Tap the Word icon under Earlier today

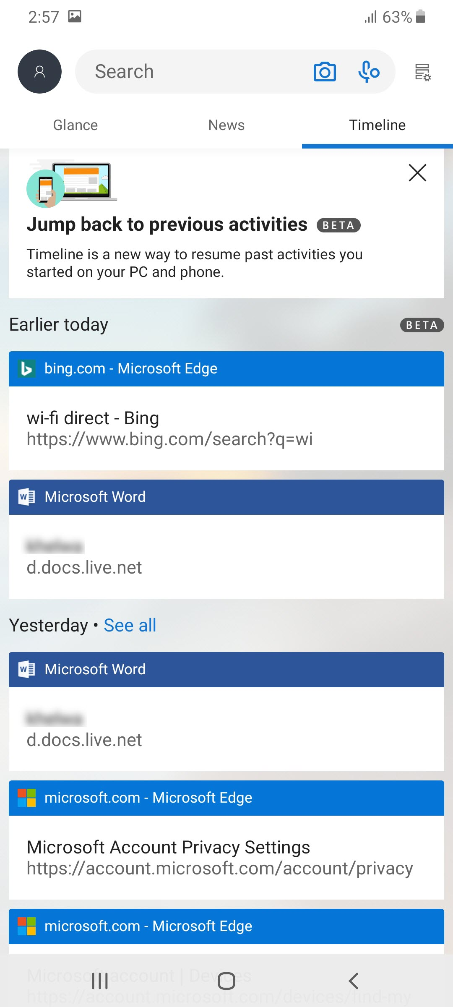point(27,497)
